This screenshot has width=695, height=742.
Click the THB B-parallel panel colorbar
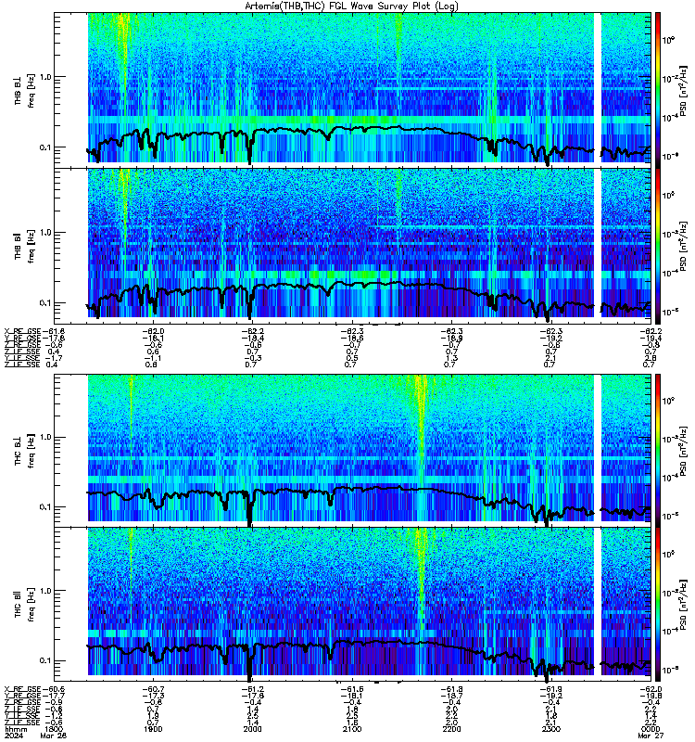(x=658, y=246)
